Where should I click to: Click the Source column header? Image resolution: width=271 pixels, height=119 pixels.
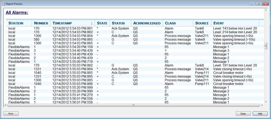(202, 23)
